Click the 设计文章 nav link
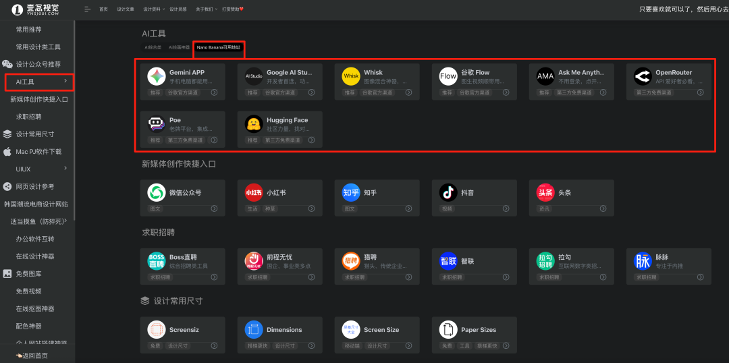 [126, 9]
